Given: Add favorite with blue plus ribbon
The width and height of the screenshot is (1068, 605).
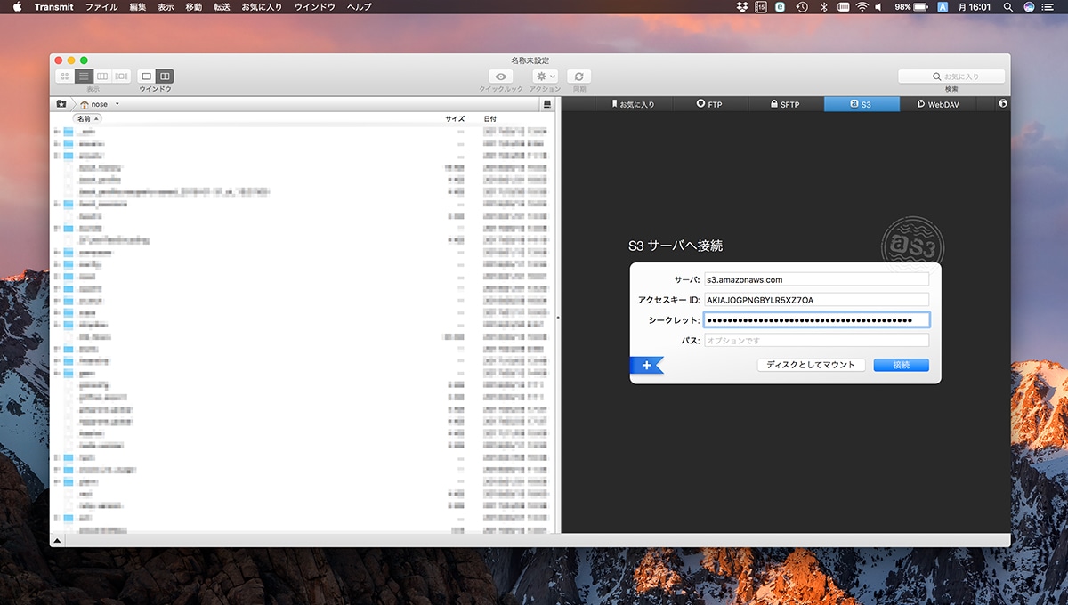Looking at the screenshot, I should (646, 365).
